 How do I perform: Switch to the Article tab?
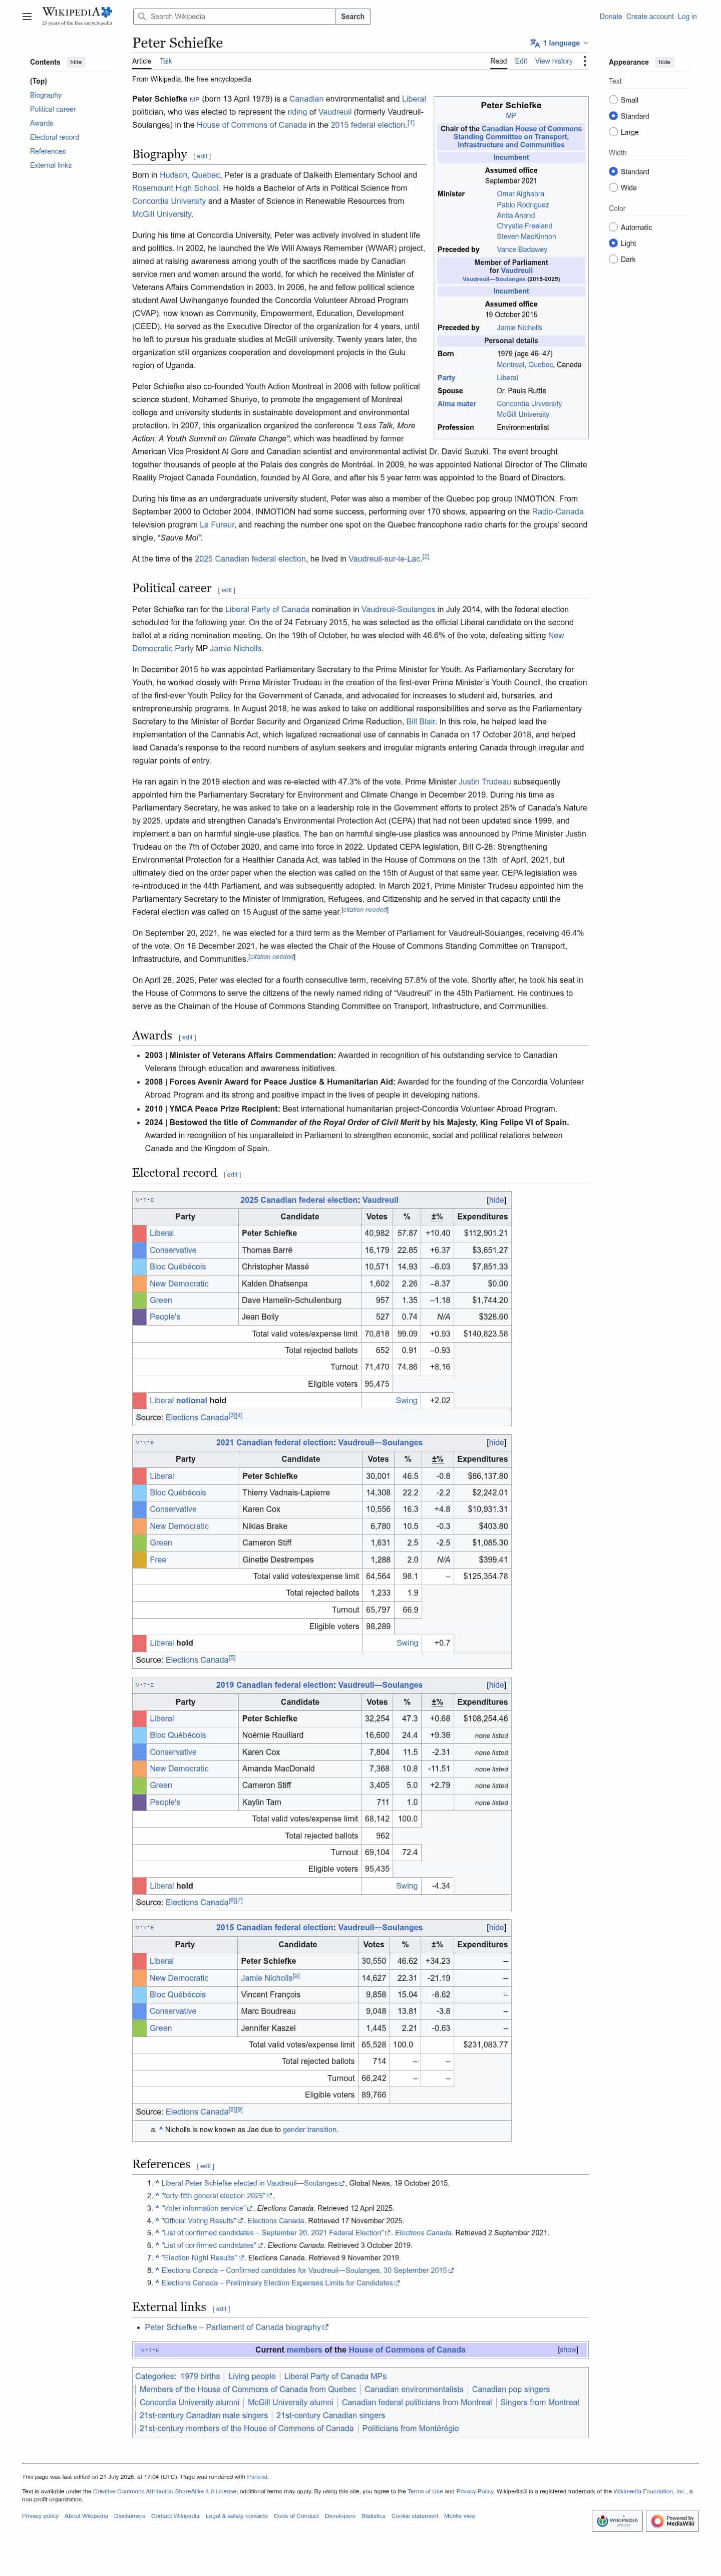142,61
